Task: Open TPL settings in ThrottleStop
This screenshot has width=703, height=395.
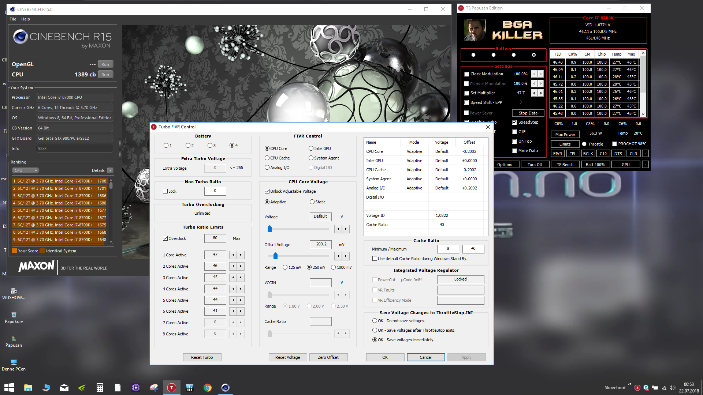Action: click(x=573, y=154)
